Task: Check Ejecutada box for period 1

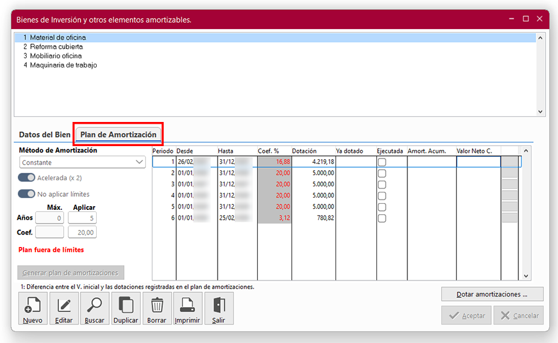Action: [382, 162]
